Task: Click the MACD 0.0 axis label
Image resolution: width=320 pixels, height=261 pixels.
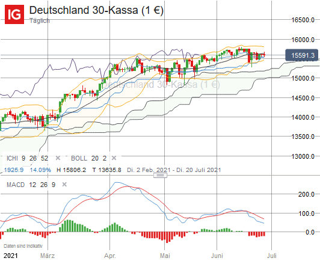Action: tap(310, 232)
